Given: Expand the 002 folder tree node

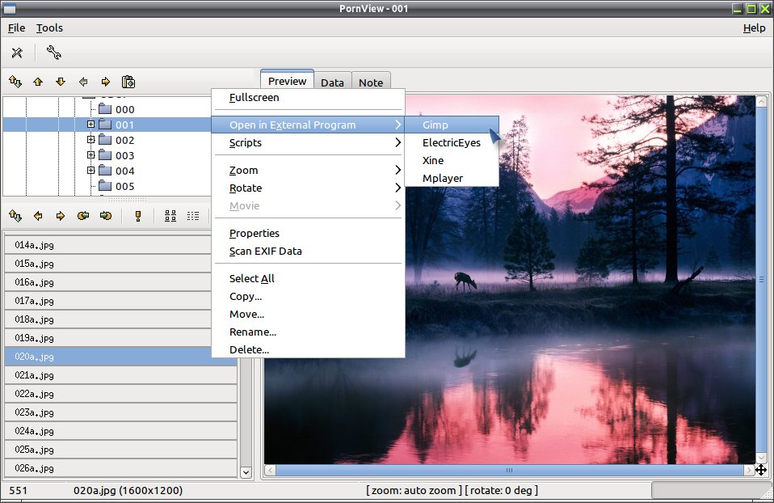Looking at the screenshot, I should click(x=90, y=140).
